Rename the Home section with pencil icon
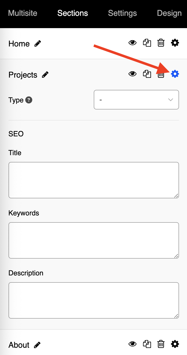The width and height of the screenshot is (187, 355). (x=38, y=44)
